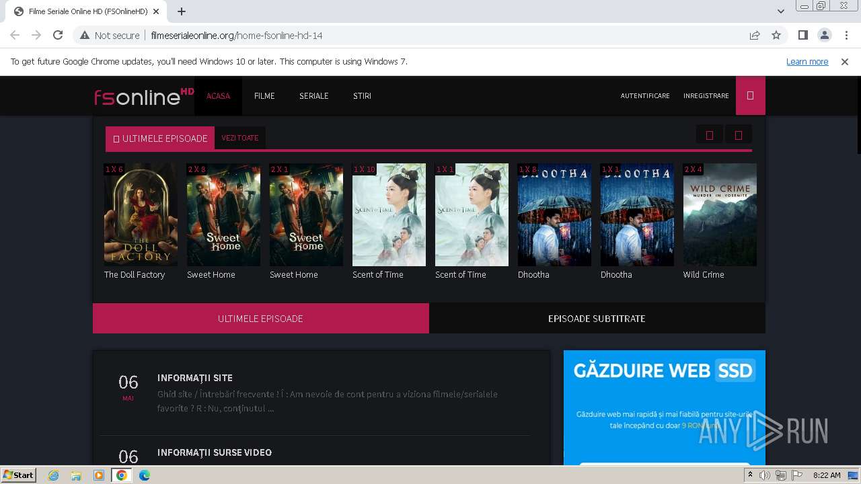Switch to the ULTIMELE EPISOADE tab
The height and width of the screenshot is (484, 861).
pyautogui.click(x=261, y=318)
